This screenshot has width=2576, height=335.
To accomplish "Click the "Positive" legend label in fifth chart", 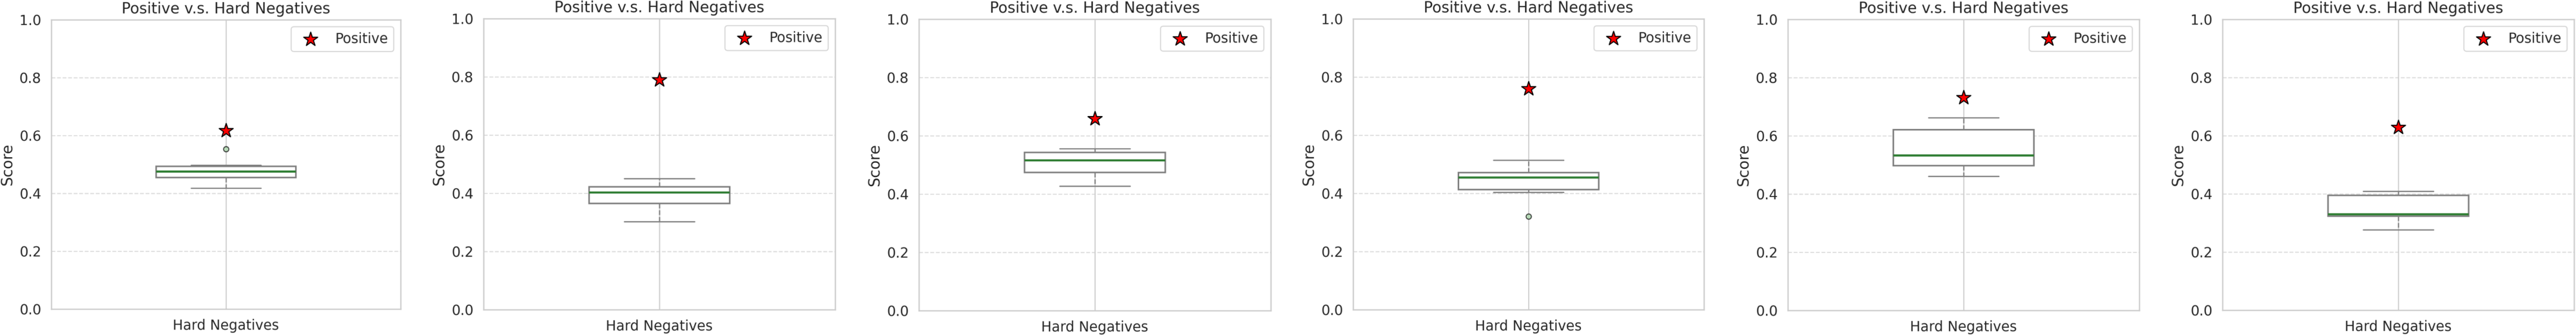I will (2099, 38).
